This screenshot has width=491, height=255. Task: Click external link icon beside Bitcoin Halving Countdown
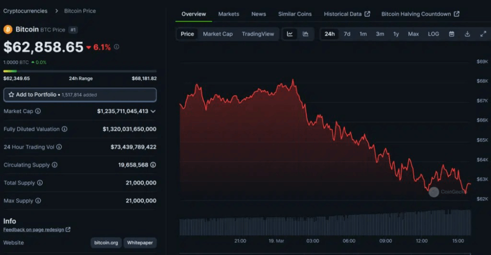(457, 14)
